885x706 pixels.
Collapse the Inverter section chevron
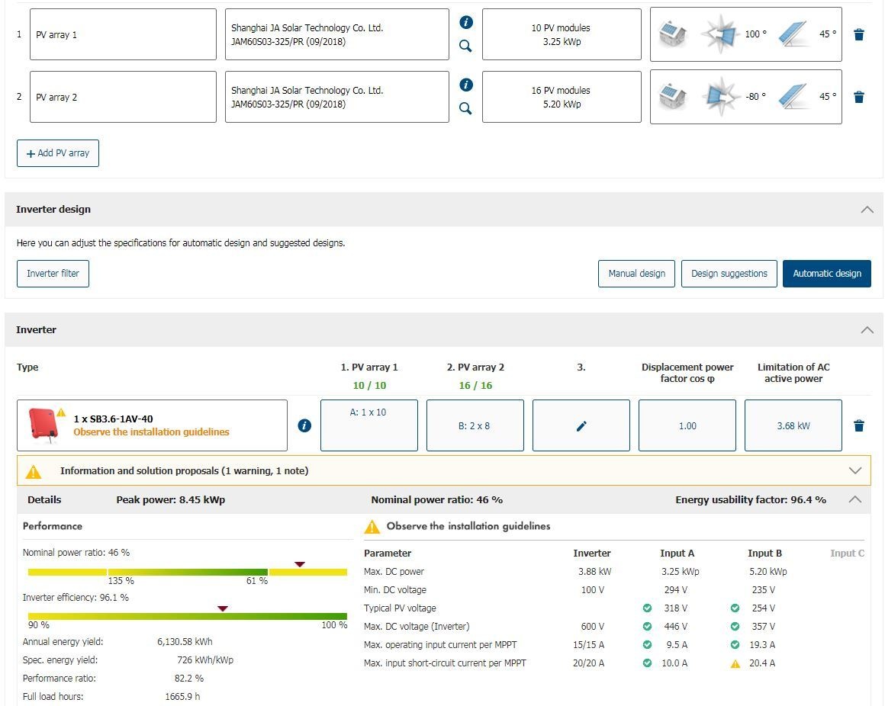(867, 330)
